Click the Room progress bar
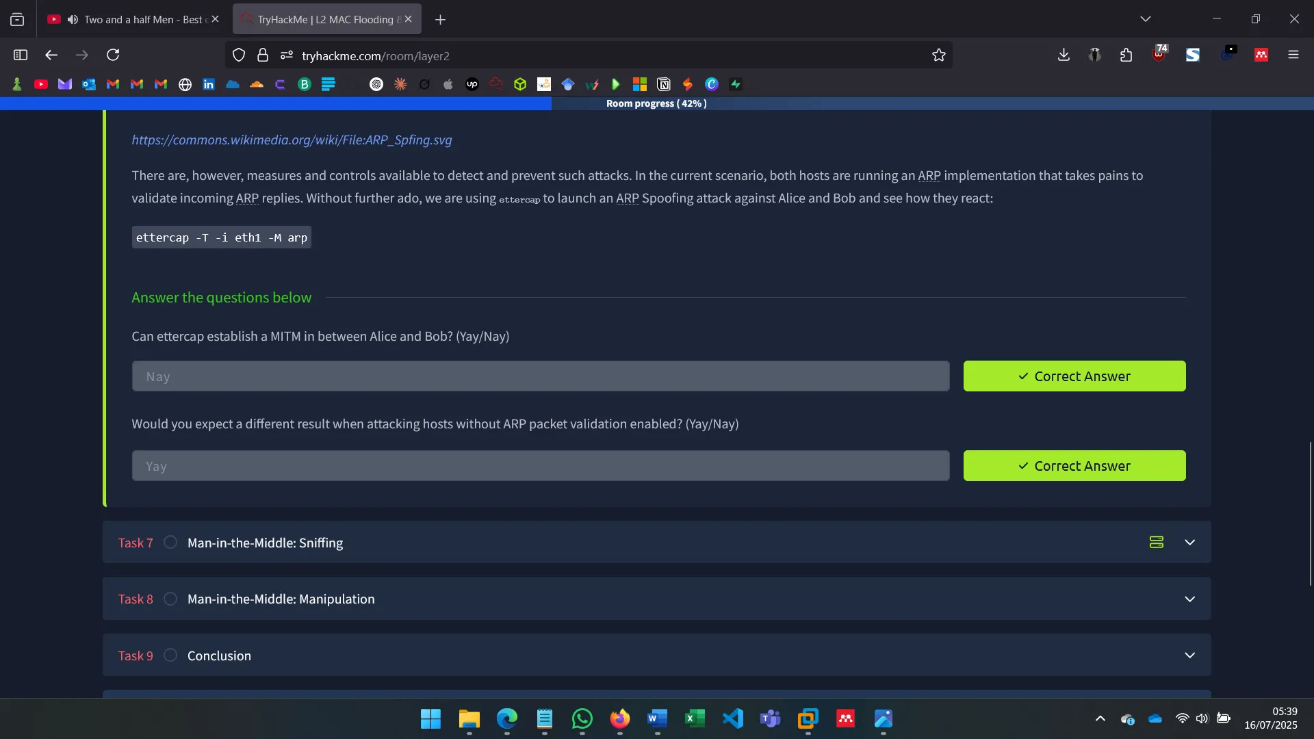The height and width of the screenshot is (739, 1314). coord(656,103)
